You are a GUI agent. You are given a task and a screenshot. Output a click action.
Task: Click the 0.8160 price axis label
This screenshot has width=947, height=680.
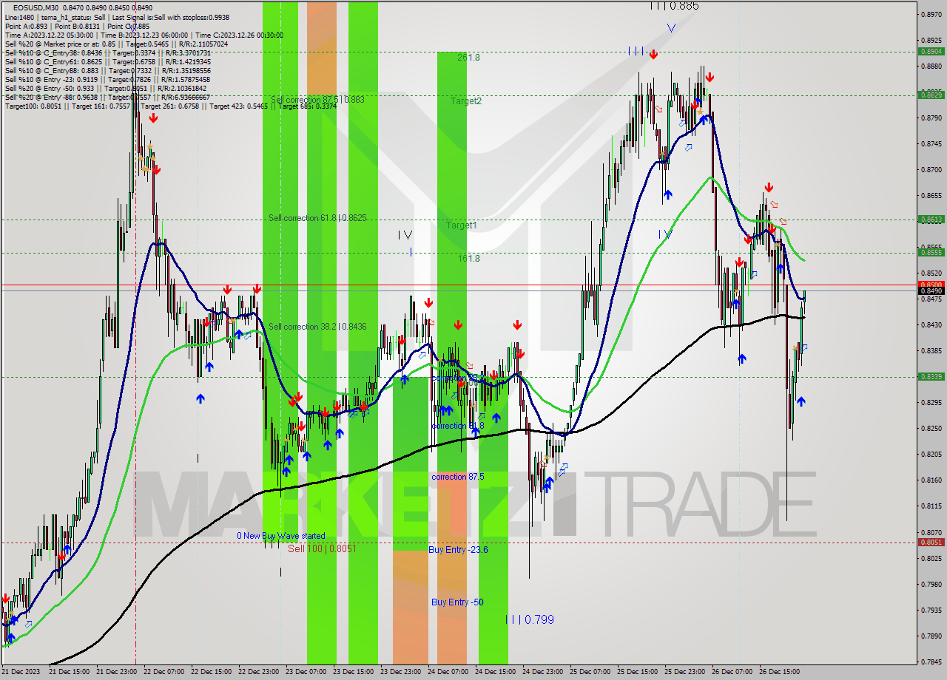tap(930, 480)
